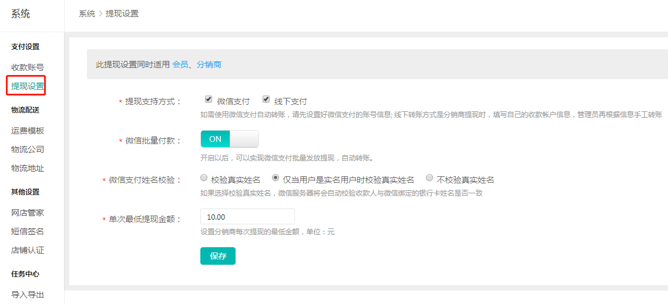Open 店铺认证 page
This screenshot has width=668, height=304.
click(28, 250)
